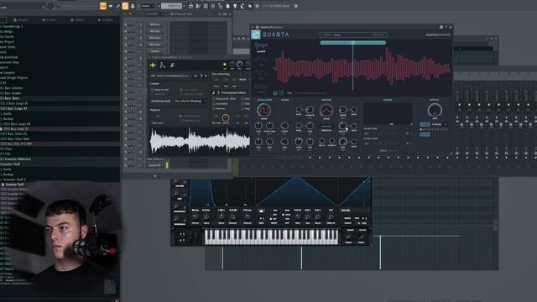The image size is (537, 302).
Task: Click the orange-ringed knob in sampler effects section
Action: click(226, 117)
